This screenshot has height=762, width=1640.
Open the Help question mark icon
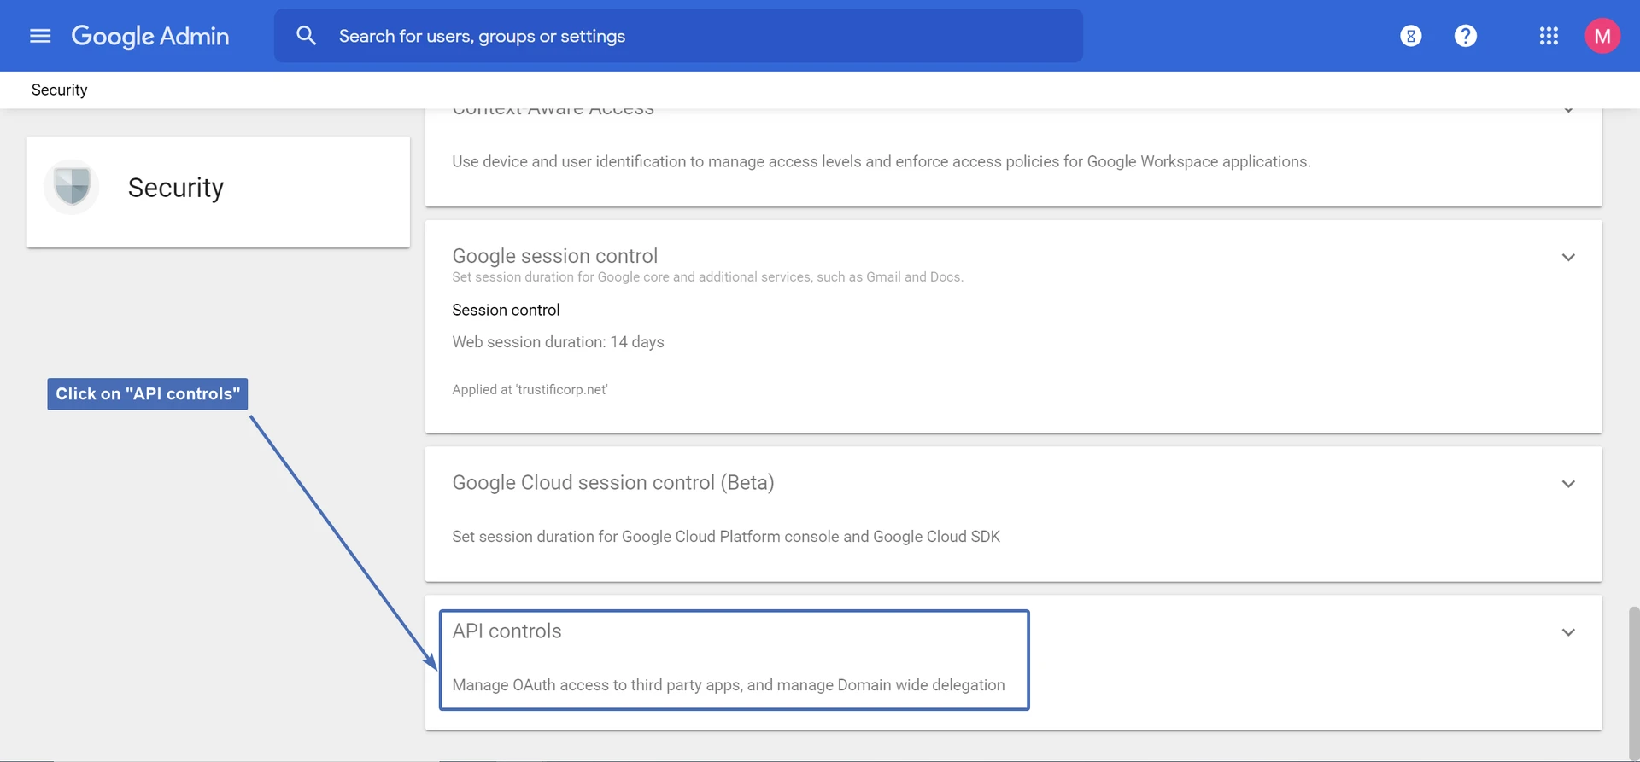(1465, 36)
